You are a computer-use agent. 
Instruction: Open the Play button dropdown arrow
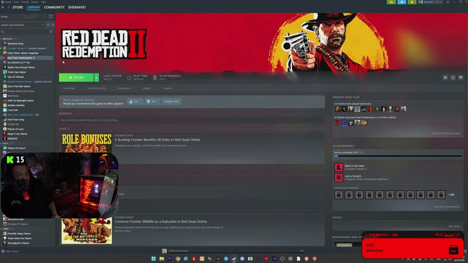[97, 77]
